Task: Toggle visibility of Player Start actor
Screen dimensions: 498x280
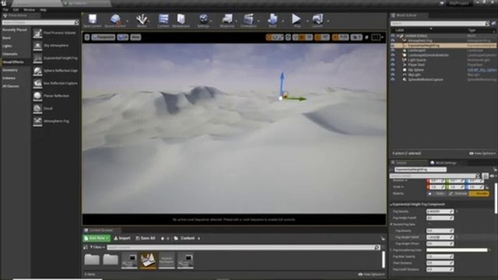Action: point(393,65)
